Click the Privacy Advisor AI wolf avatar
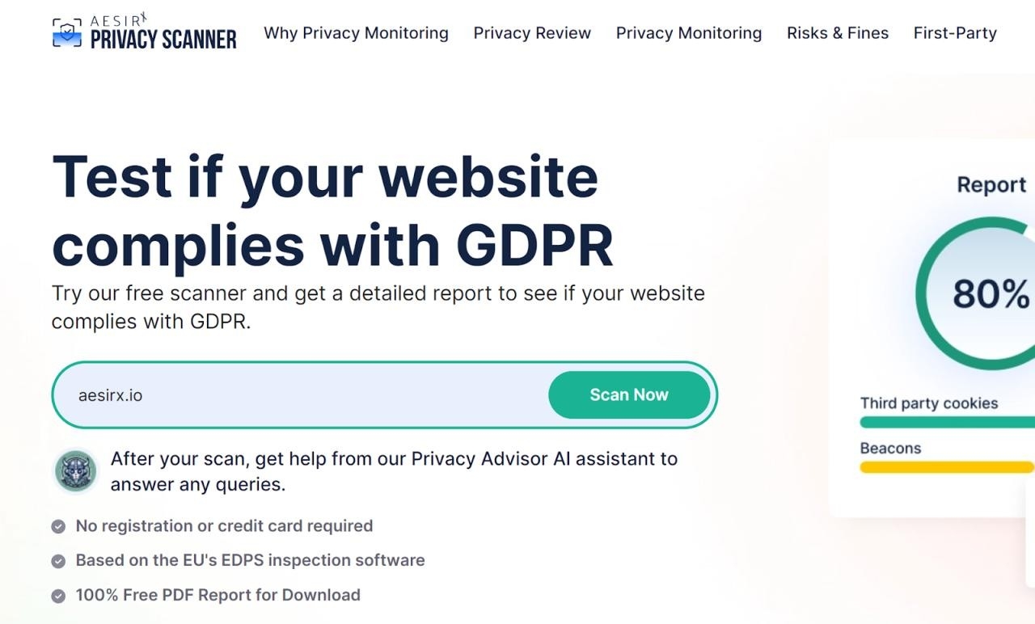 [75, 470]
